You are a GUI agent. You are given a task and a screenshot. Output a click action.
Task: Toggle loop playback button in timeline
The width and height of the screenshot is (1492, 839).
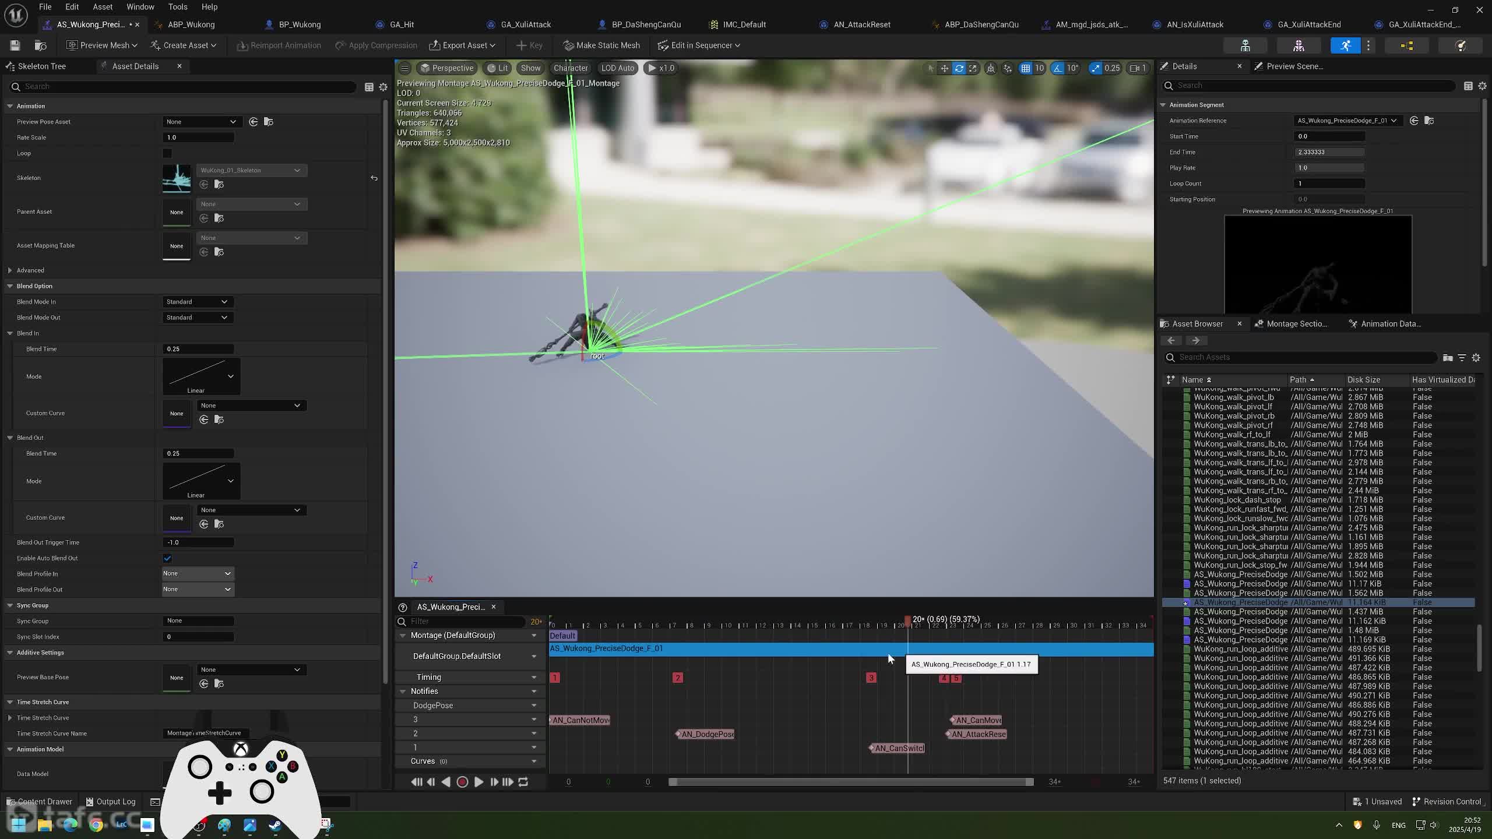coord(523,782)
